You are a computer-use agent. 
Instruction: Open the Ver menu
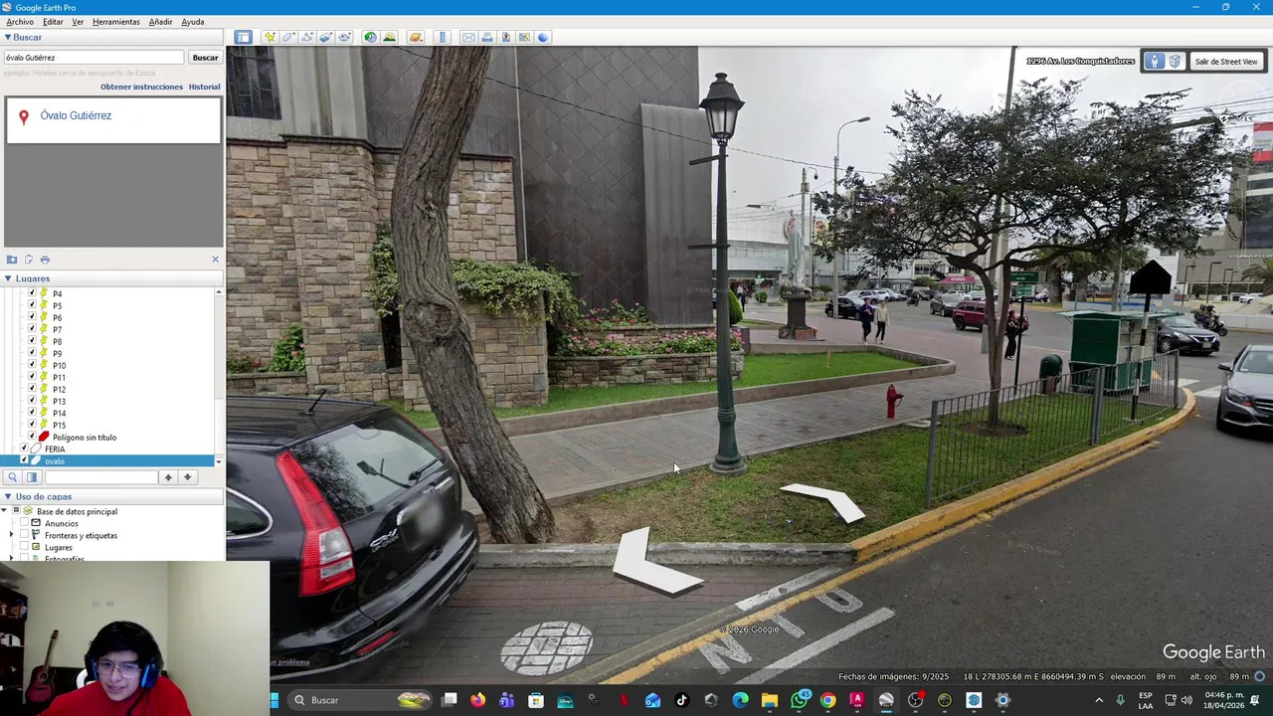(78, 22)
